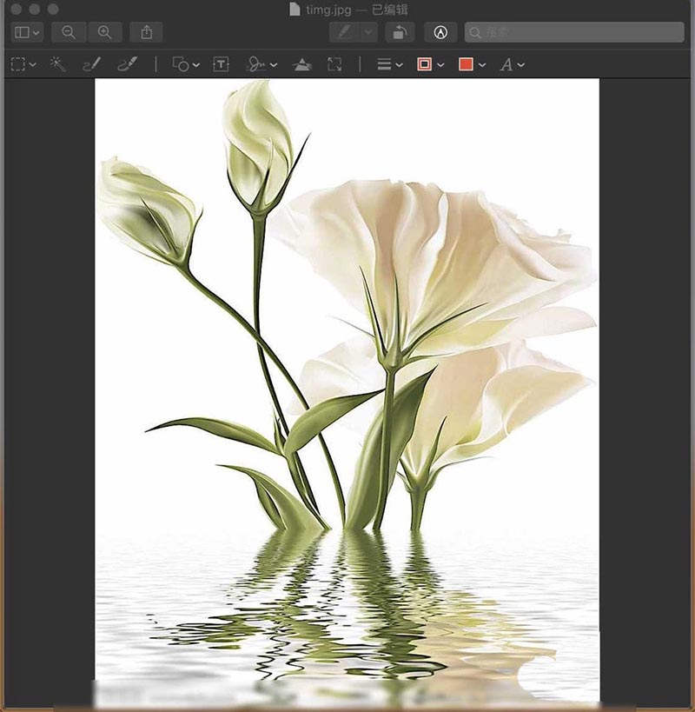Image resolution: width=695 pixels, height=712 pixels.
Task: Select the highlight pen button
Action: [x=345, y=32]
